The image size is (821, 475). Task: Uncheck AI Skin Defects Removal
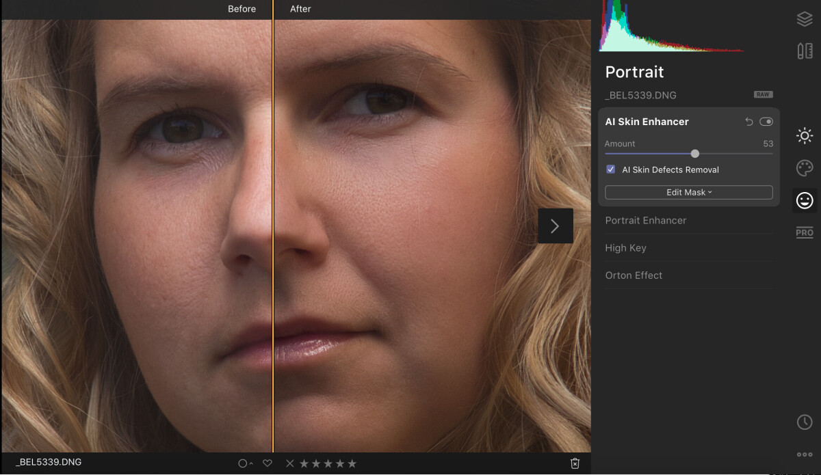(x=611, y=169)
